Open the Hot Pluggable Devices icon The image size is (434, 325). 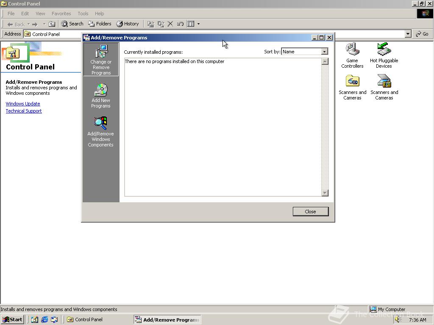click(x=384, y=55)
